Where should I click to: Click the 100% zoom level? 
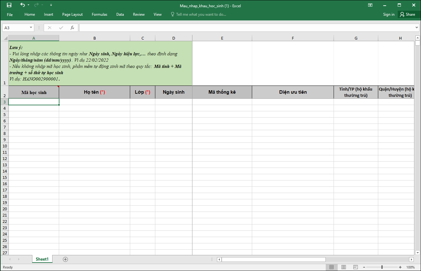411,267
